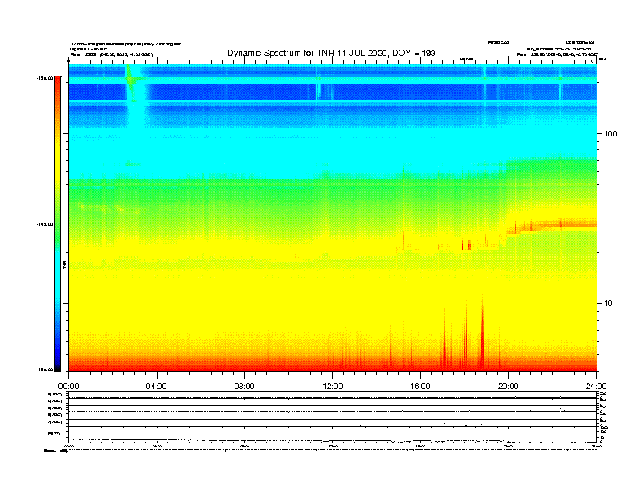
Task: Click the '-160.00' color bar label
Action: 45,370
